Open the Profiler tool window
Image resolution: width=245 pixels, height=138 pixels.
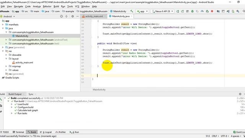(60, 132)
